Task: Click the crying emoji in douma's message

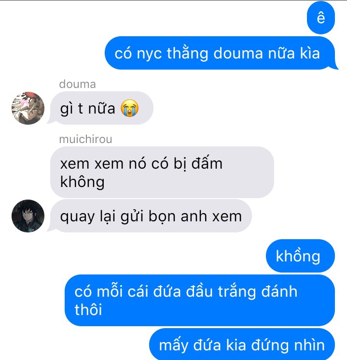Action: 129,108
